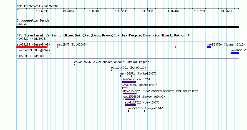The image size is (247, 130).
Task: Open variant label esv3429006 (1000GenomesConsortiumPilotProject)
Action: click(112, 62)
